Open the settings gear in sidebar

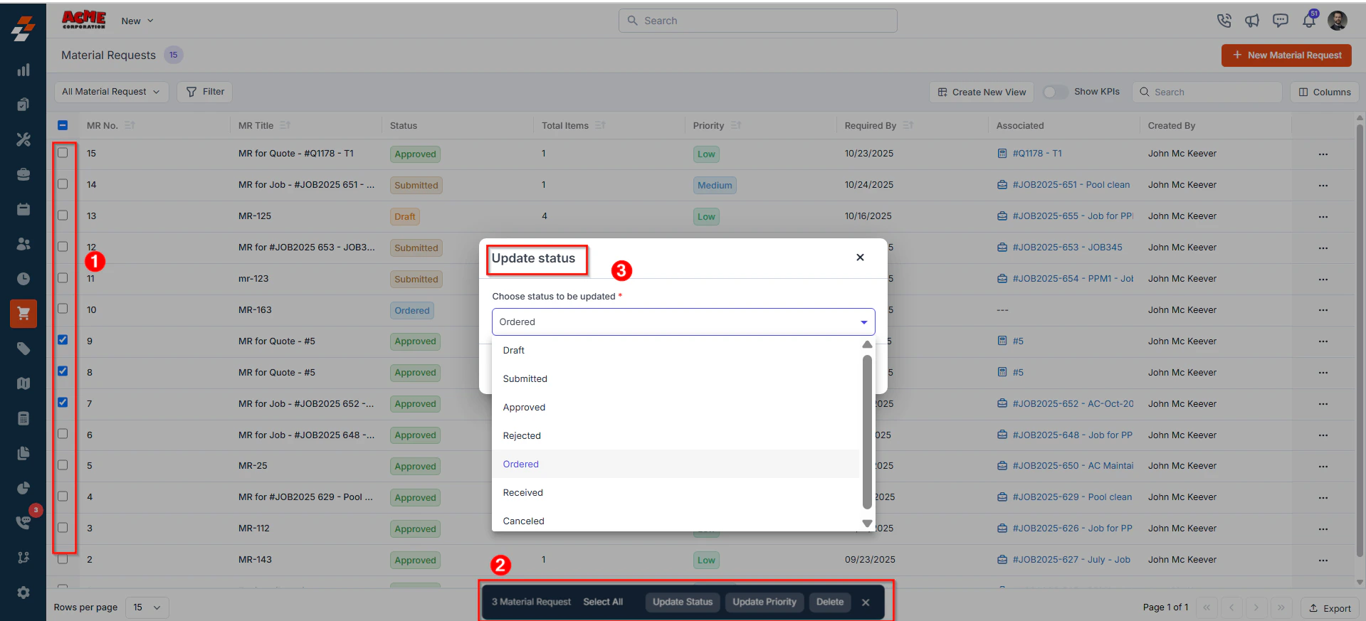coord(23,593)
